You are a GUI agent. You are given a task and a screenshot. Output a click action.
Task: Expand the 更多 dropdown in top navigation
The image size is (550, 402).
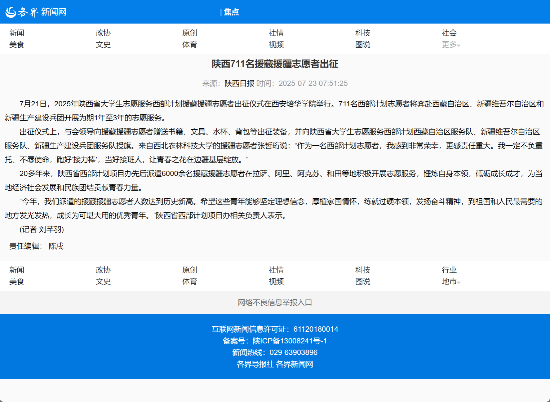450,45
